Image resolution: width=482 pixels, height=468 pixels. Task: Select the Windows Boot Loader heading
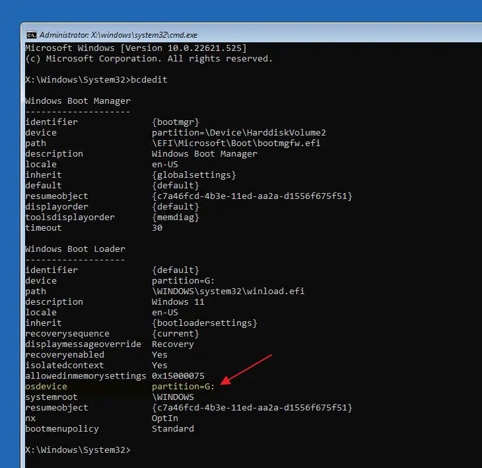[75, 249]
